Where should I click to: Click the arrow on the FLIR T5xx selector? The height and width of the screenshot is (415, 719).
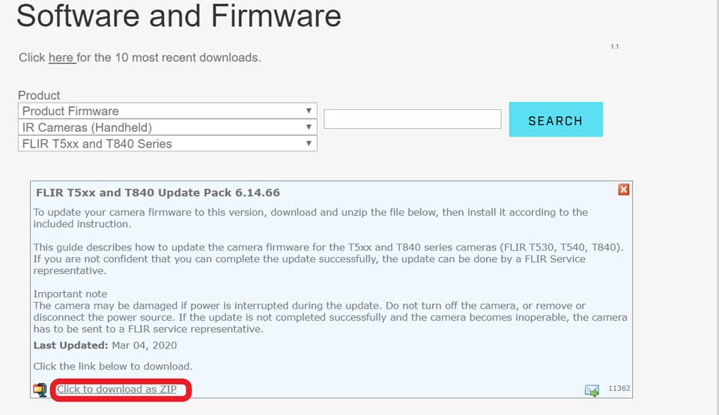(309, 143)
